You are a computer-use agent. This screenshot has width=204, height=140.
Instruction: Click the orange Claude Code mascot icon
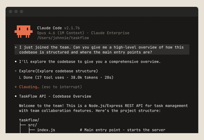[x=21, y=31]
